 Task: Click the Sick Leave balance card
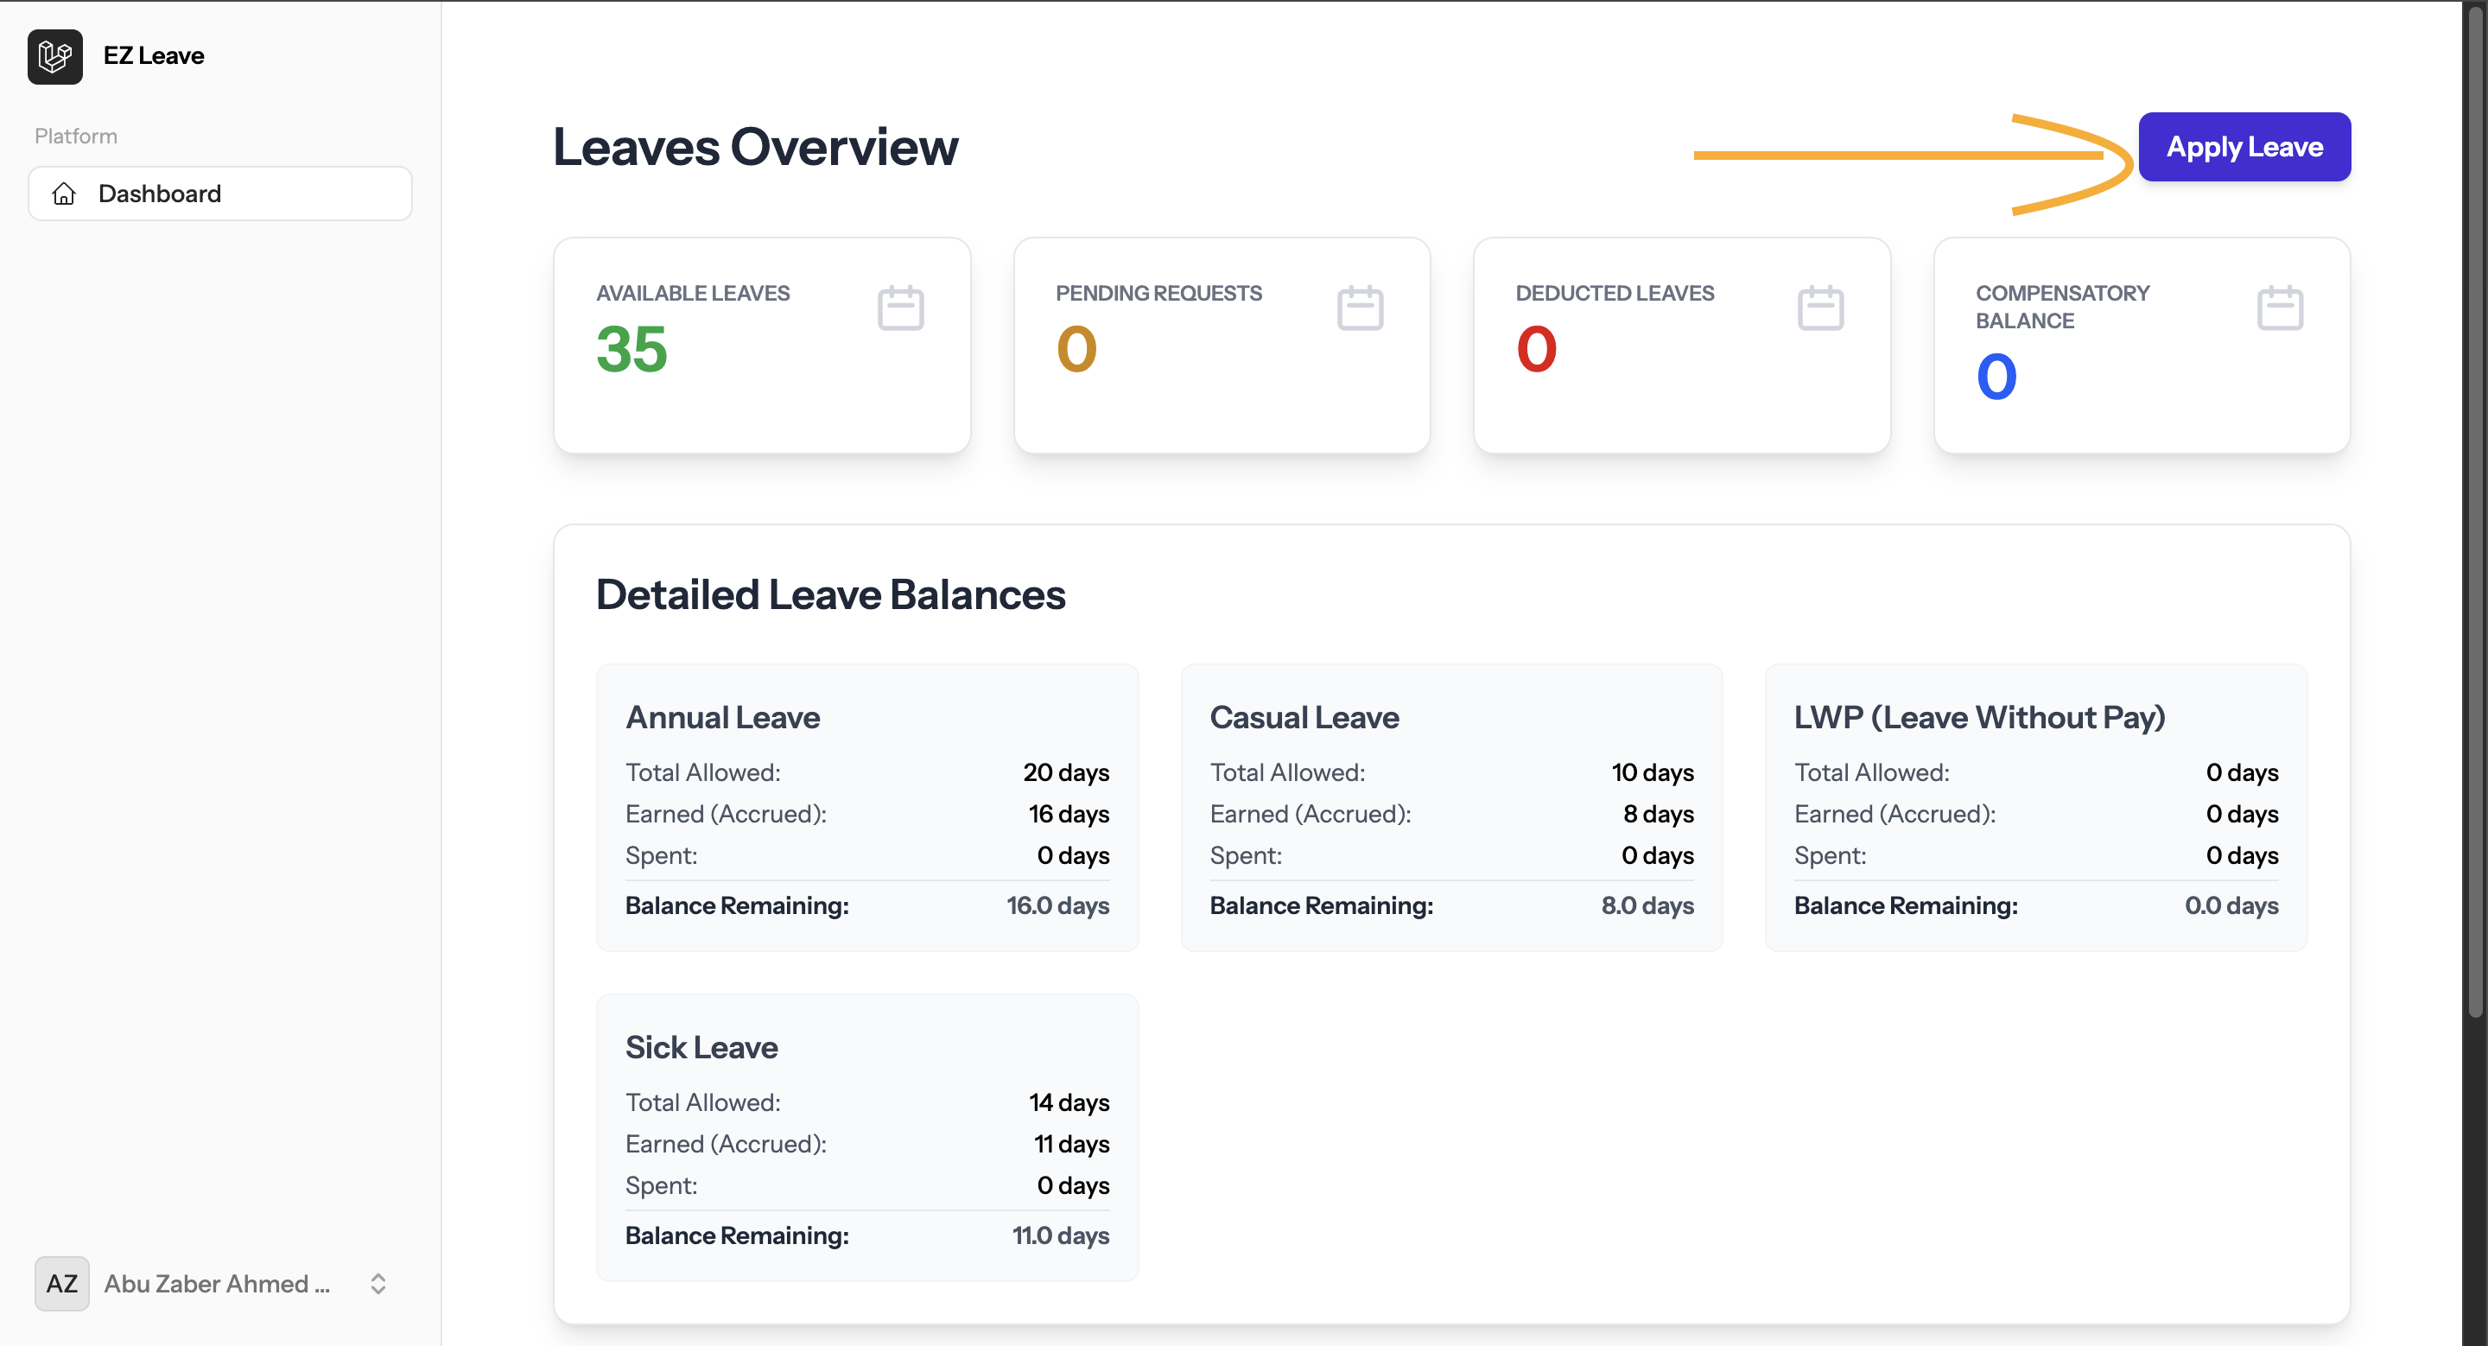(866, 1138)
